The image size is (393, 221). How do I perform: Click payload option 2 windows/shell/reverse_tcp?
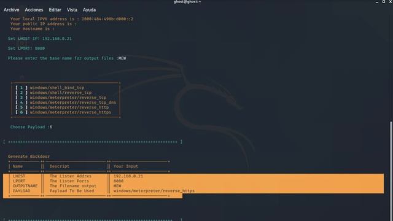coord(53,93)
